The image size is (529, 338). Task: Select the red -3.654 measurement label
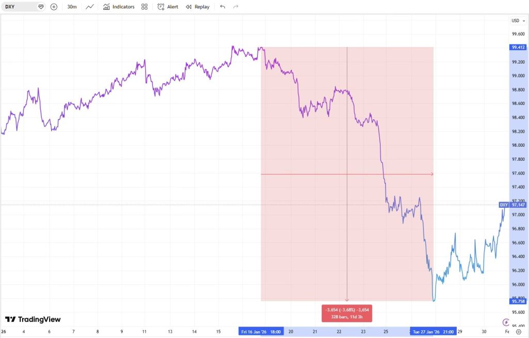coord(347,313)
